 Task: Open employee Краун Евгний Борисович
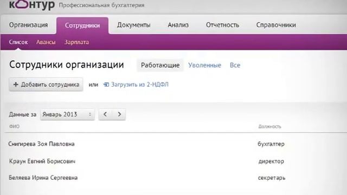(42, 161)
